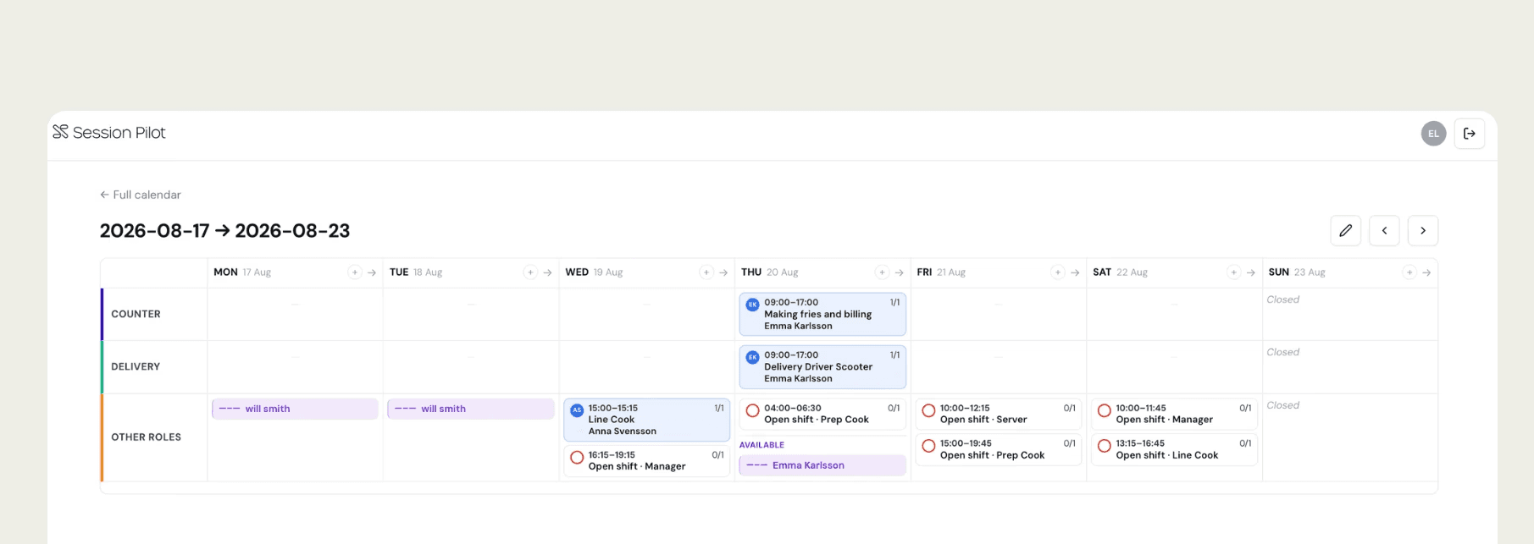Go to next week with right chevron

1423,230
